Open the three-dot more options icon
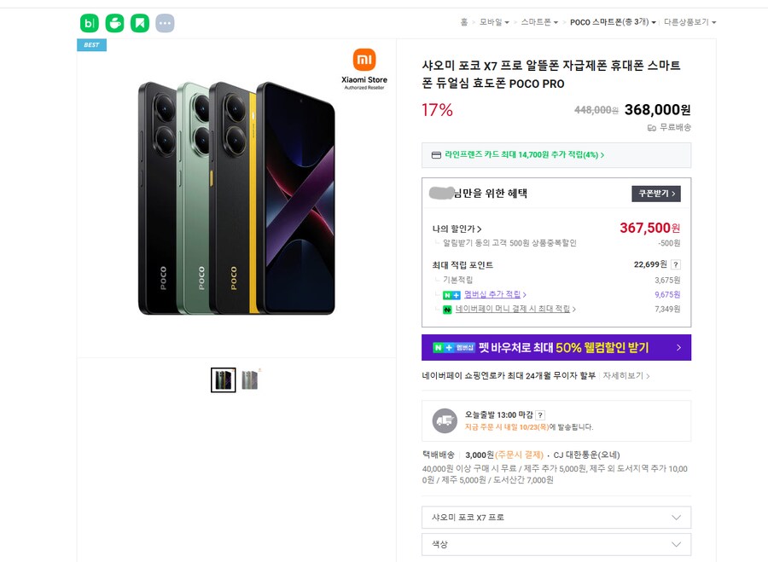This screenshot has height=562, width=768. point(164,23)
